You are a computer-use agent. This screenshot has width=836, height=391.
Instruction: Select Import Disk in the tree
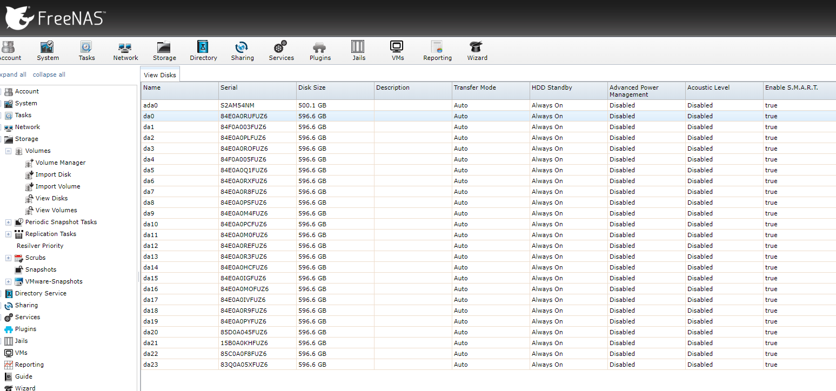click(53, 174)
